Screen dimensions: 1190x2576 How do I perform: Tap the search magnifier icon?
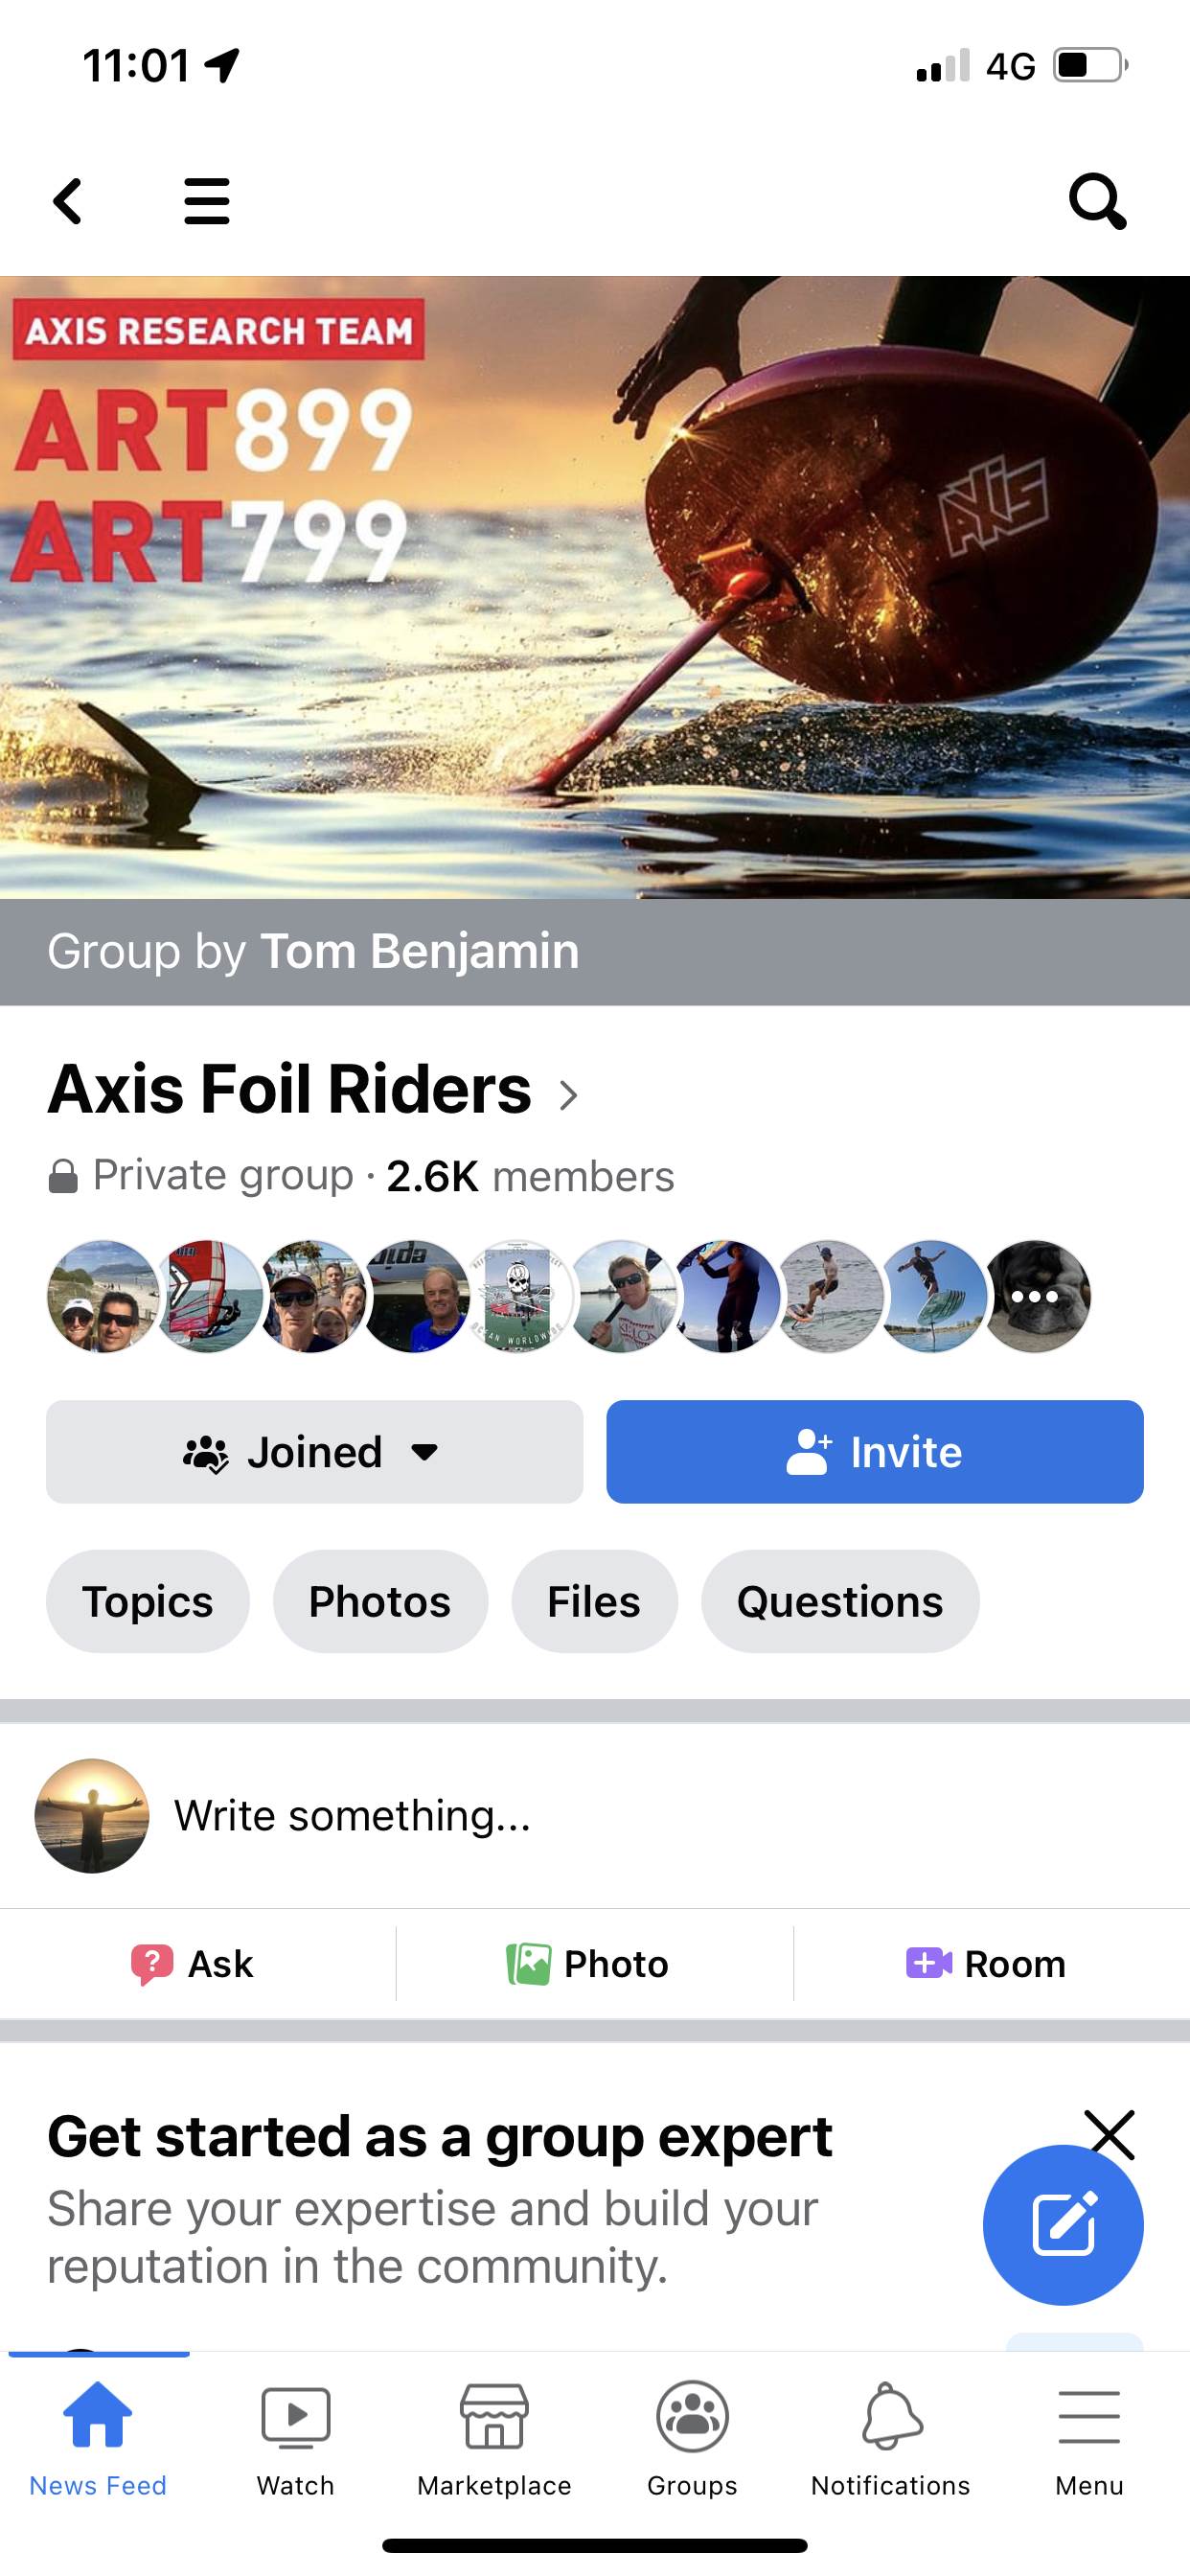click(1097, 201)
